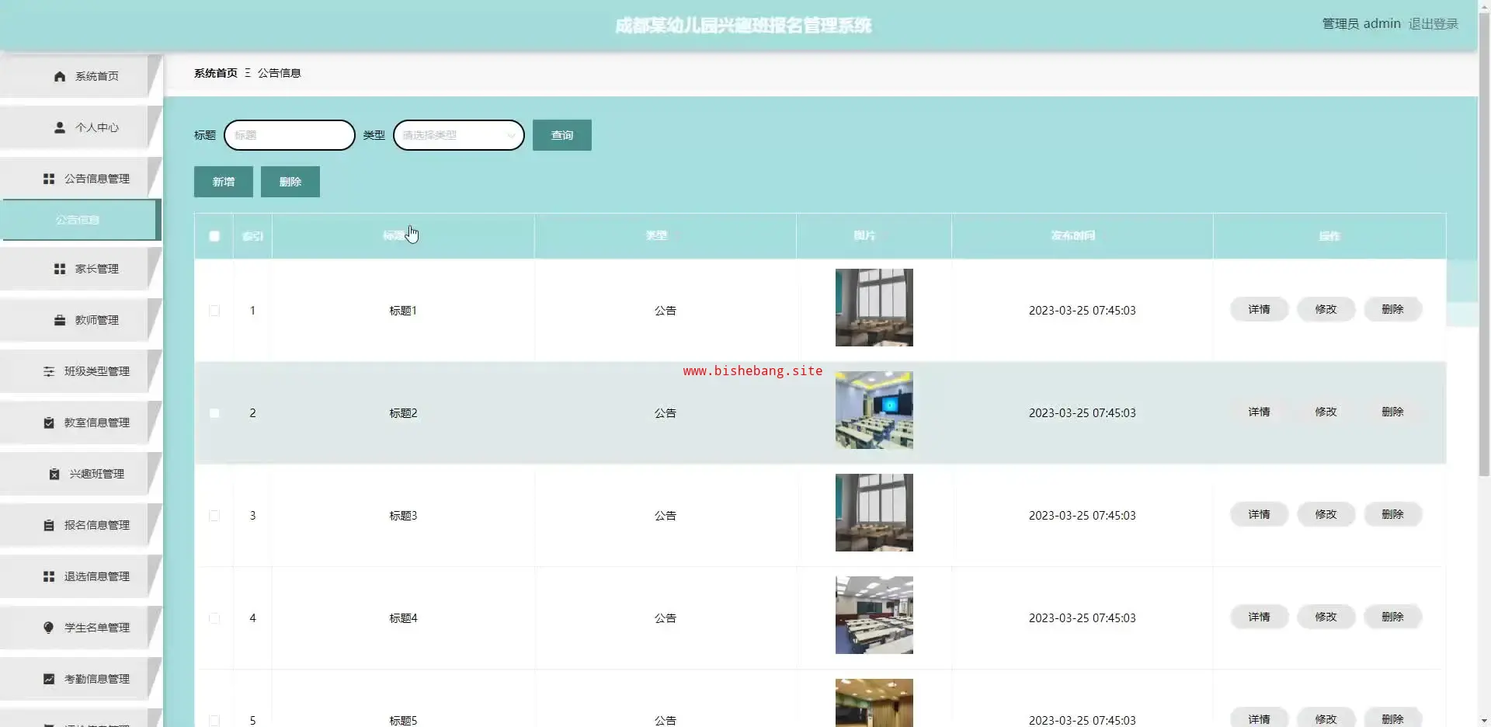Click the briefcase icon beside 教师管理
The height and width of the screenshot is (727, 1491).
pyautogui.click(x=60, y=320)
